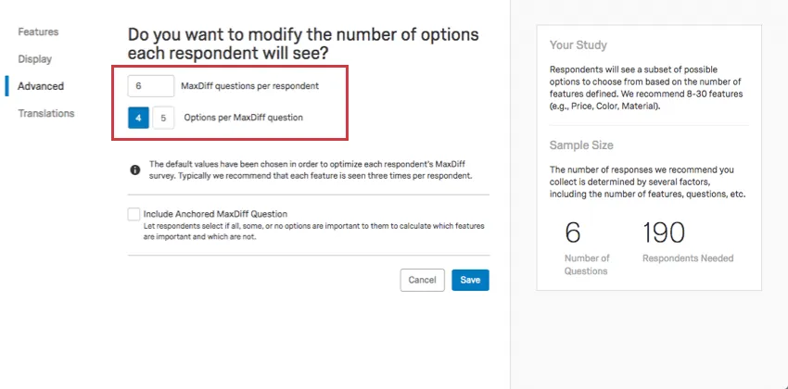This screenshot has width=788, height=389.
Task: Click the Options per MaxDiff question label
Action: (x=243, y=118)
